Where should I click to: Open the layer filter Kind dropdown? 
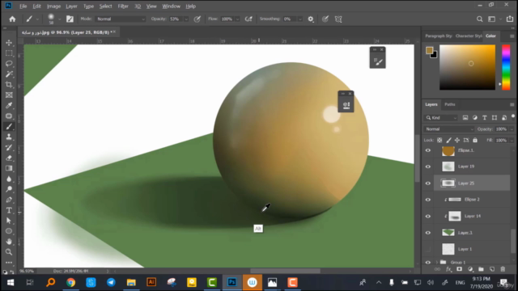(x=441, y=118)
